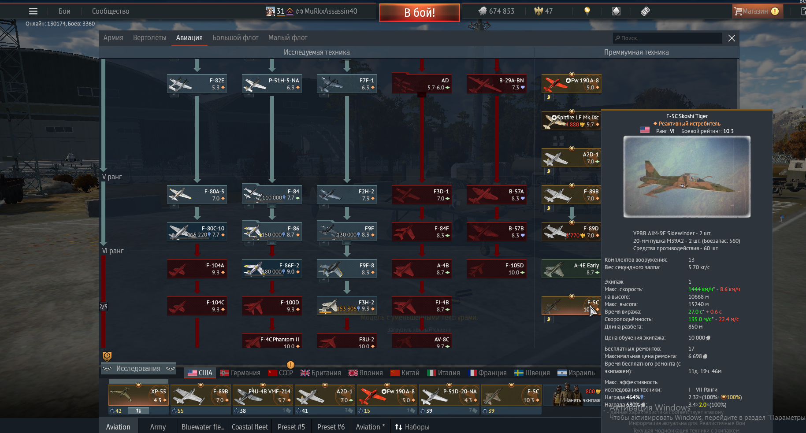This screenshot has width=806, height=433.
Task: Choose the Израиль nation tab
Action: pos(576,373)
